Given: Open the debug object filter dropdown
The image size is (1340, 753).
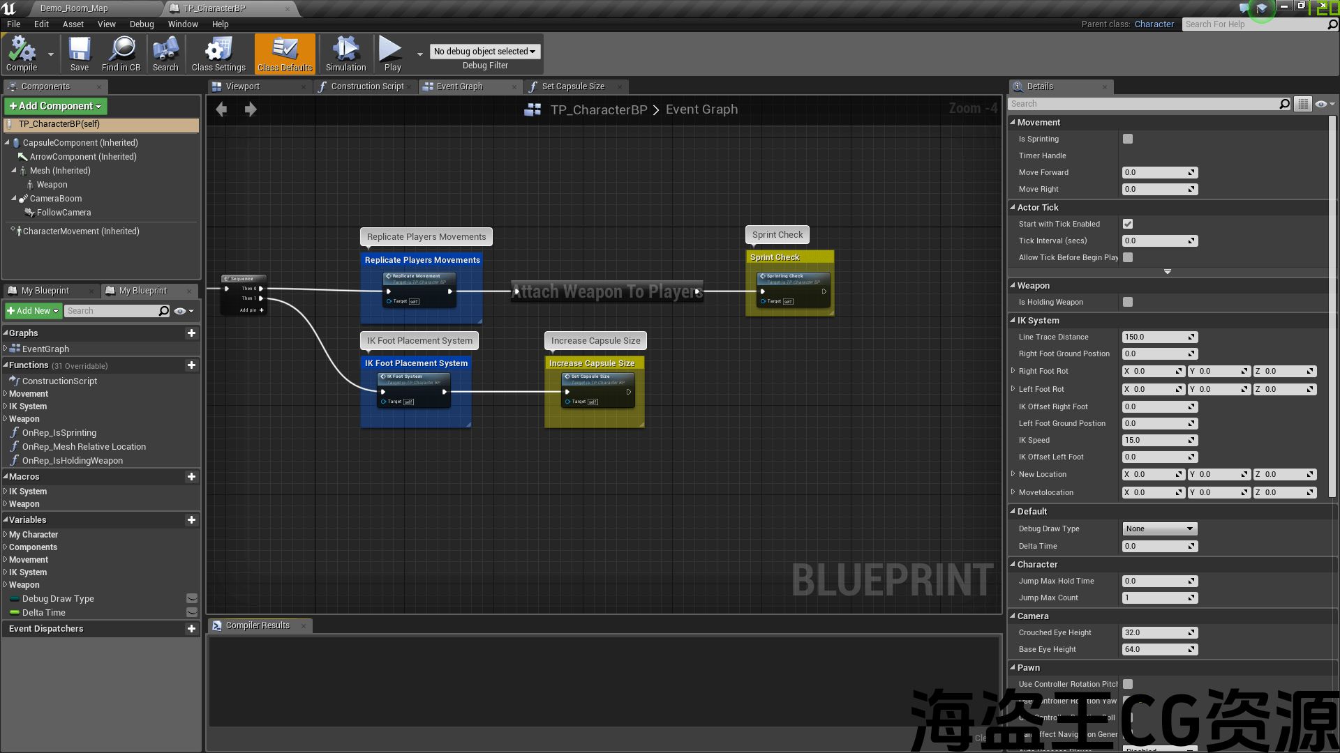Looking at the screenshot, I should point(484,52).
